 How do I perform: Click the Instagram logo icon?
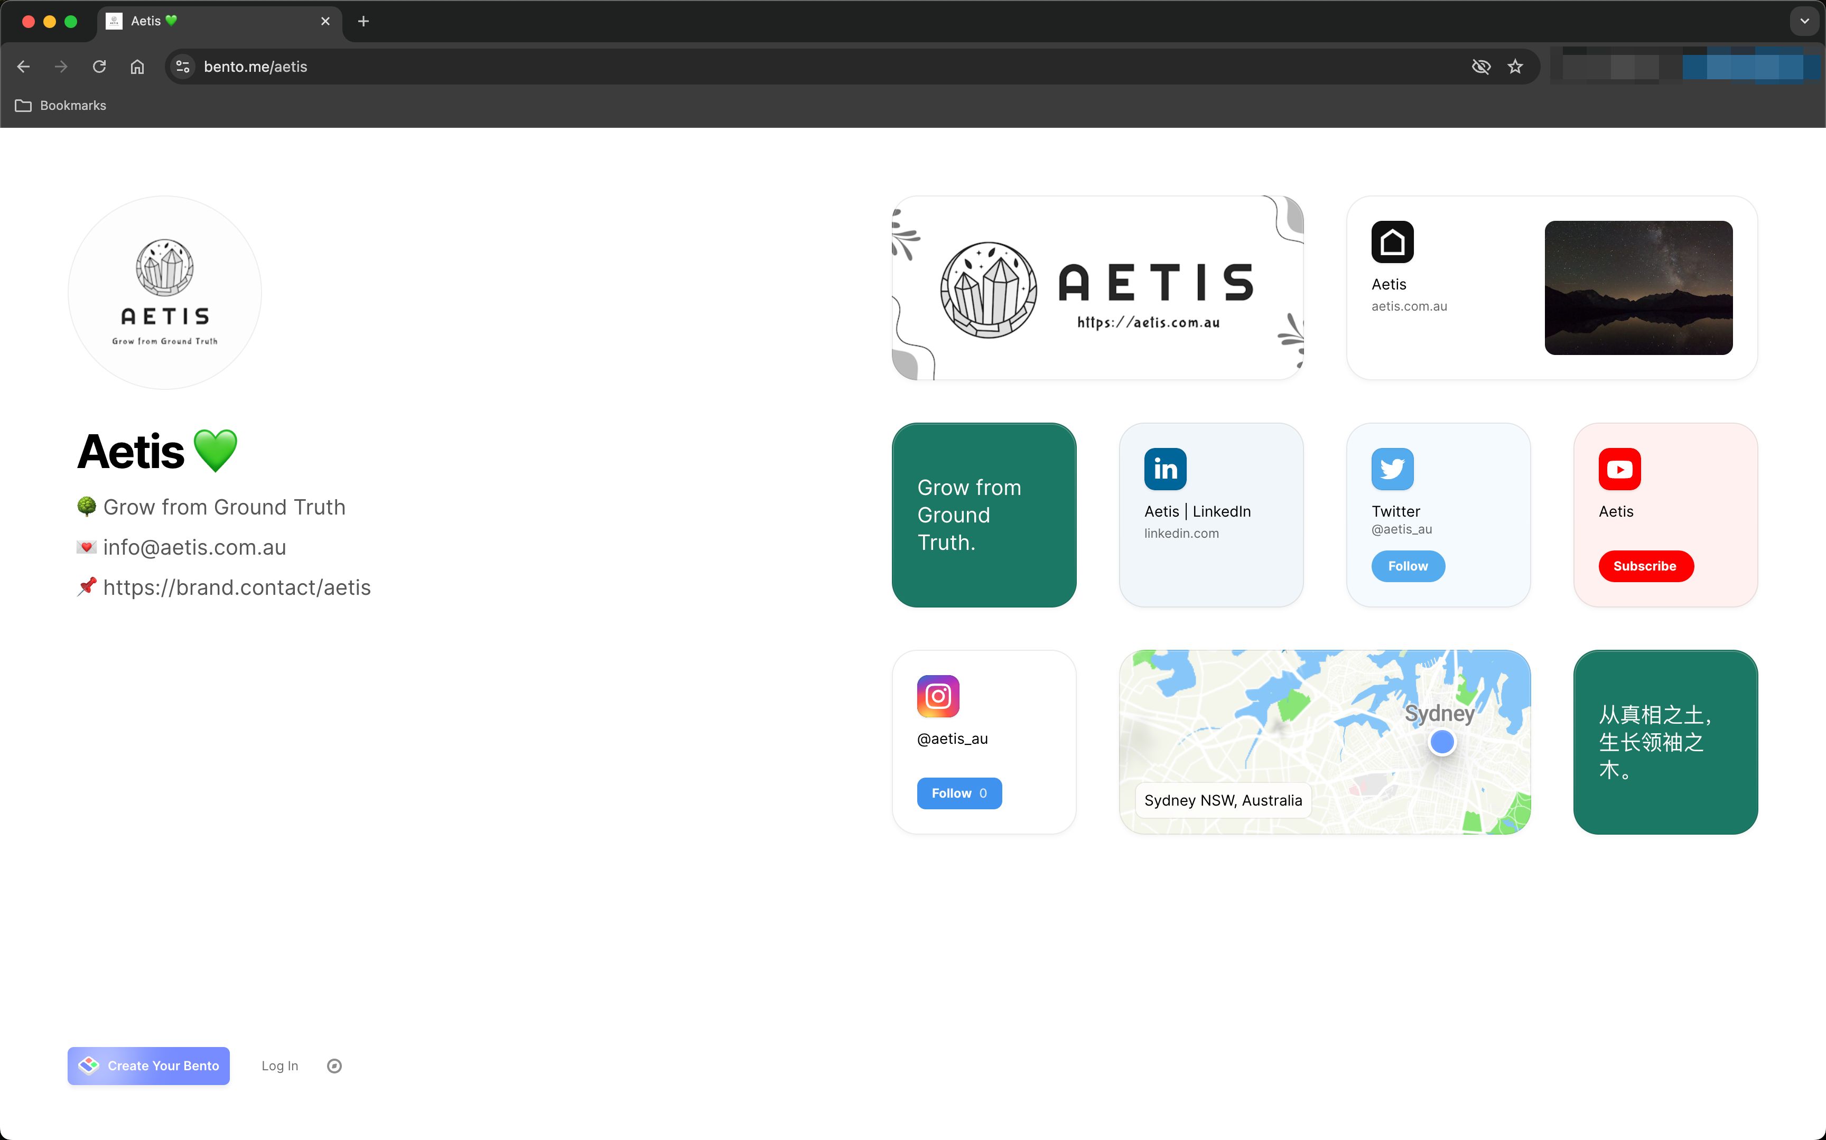point(938,696)
